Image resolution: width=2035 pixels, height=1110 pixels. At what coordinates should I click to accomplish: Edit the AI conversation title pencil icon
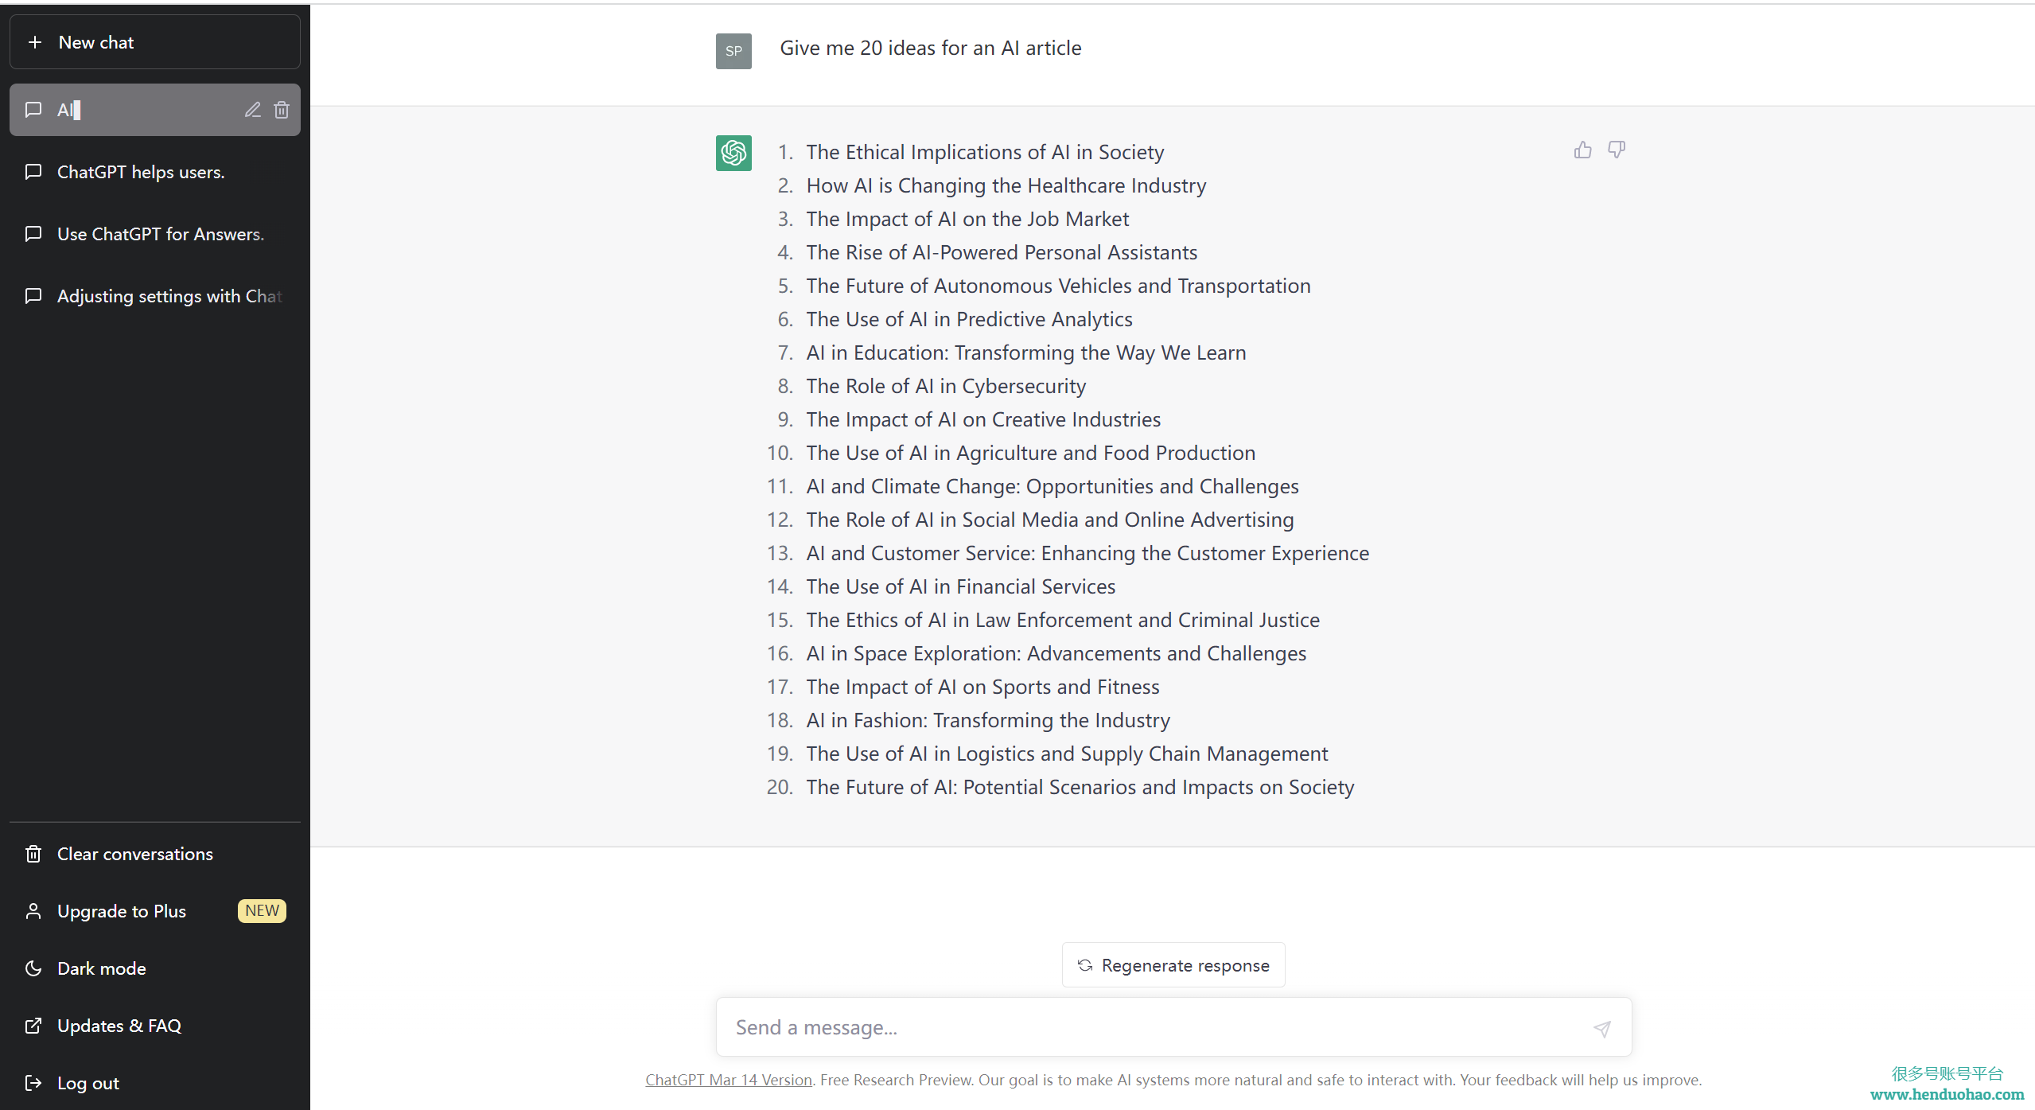click(x=252, y=110)
